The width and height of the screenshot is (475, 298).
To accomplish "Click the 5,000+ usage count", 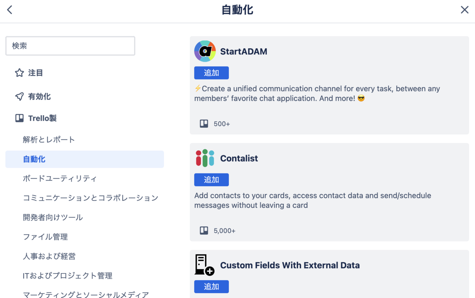I will click(x=224, y=230).
